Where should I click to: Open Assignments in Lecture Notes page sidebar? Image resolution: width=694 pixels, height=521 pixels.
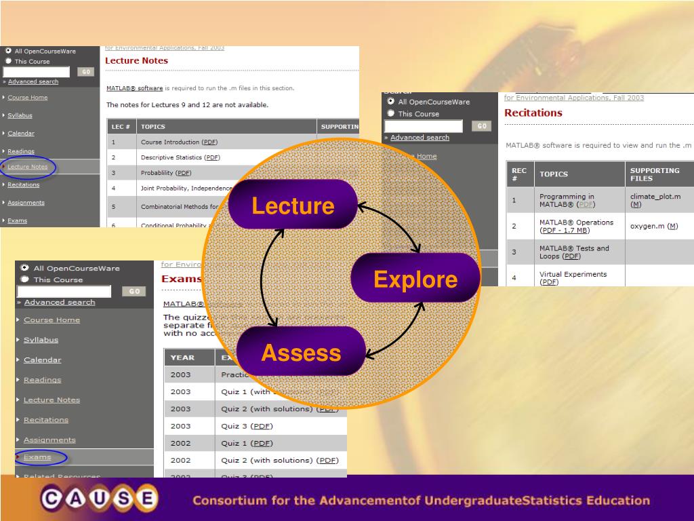coord(26,203)
